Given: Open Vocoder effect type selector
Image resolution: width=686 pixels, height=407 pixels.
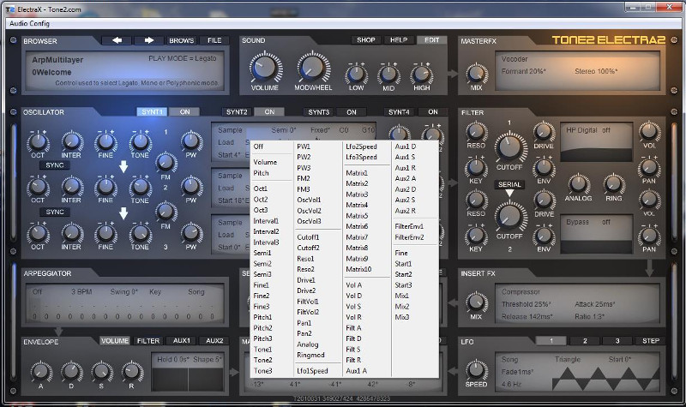Looking at the screenshot, I should [515, 59].
